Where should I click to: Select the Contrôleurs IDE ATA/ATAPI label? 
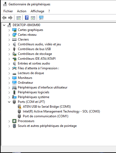coord(37,59)
